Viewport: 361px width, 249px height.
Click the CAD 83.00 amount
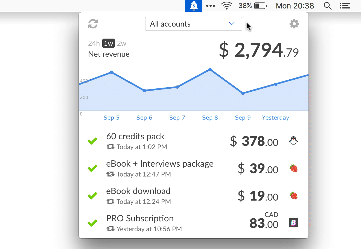264,221
